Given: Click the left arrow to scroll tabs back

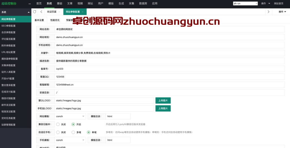Looking at the screenshot, I should [41, 12].
